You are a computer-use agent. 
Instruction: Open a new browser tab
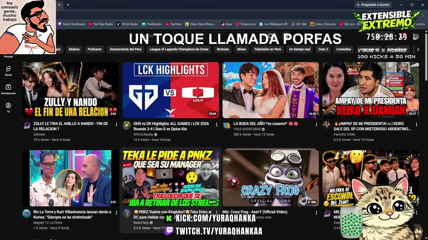coord(68,5)
